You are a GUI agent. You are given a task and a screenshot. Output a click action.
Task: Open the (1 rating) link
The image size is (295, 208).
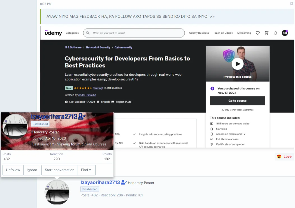coord(98,88)
